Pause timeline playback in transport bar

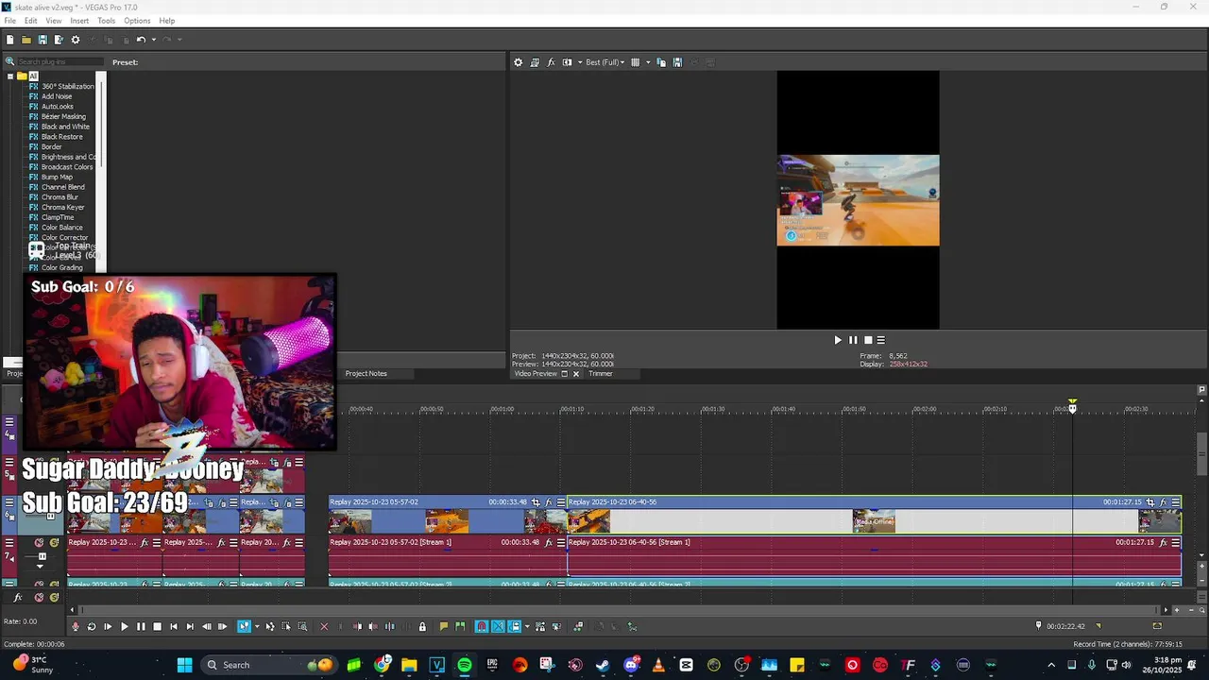[x=141, y=626]
